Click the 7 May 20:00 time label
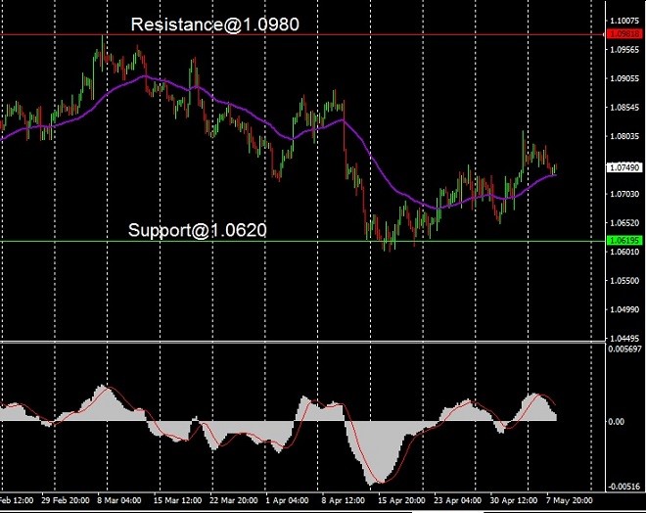Image resolution: width=646 pixels, height=513 pixels. (x=569, y=500)
